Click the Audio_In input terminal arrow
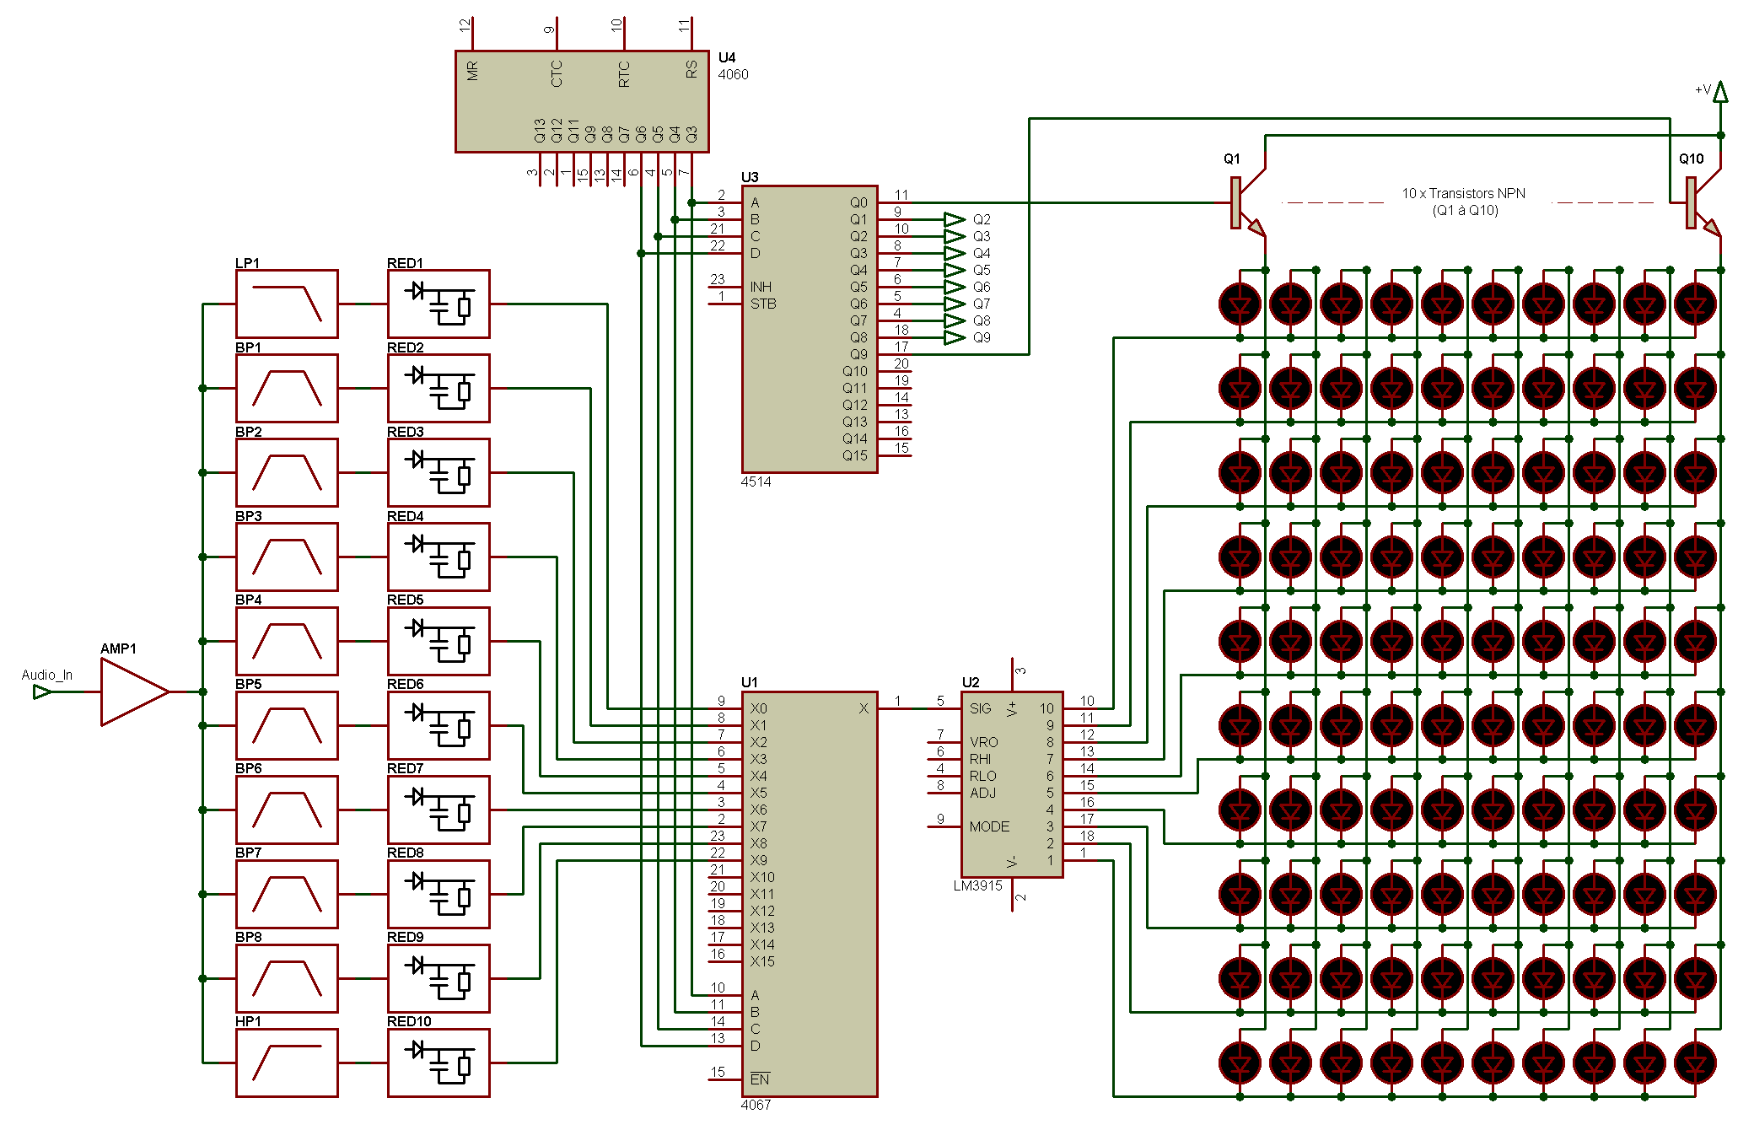This screenshot has width=1754, height=1130. pyautogui.click(x=41, y=692)
